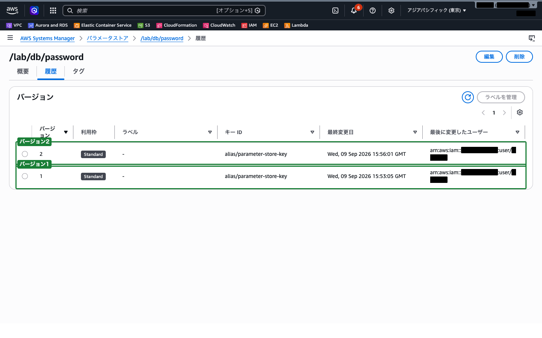Go to the next page of versions
542x338 pixels.
click(x=504, y=113)
